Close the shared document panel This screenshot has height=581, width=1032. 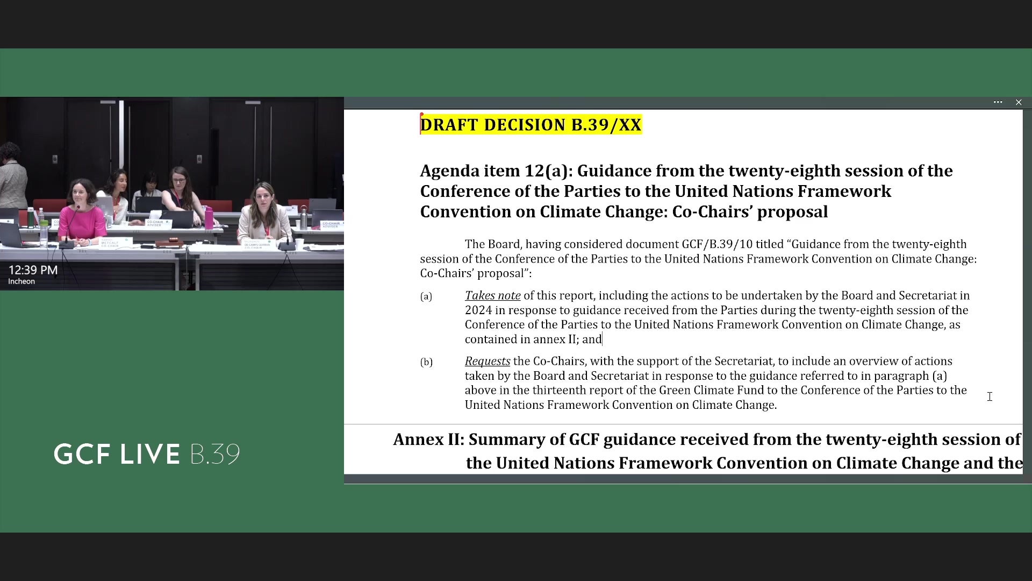1019,102
